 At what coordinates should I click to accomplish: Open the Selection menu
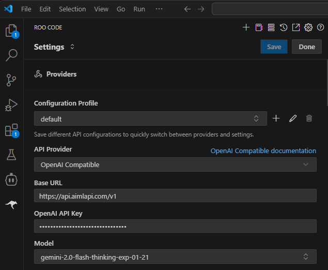[x=72, y=9]
